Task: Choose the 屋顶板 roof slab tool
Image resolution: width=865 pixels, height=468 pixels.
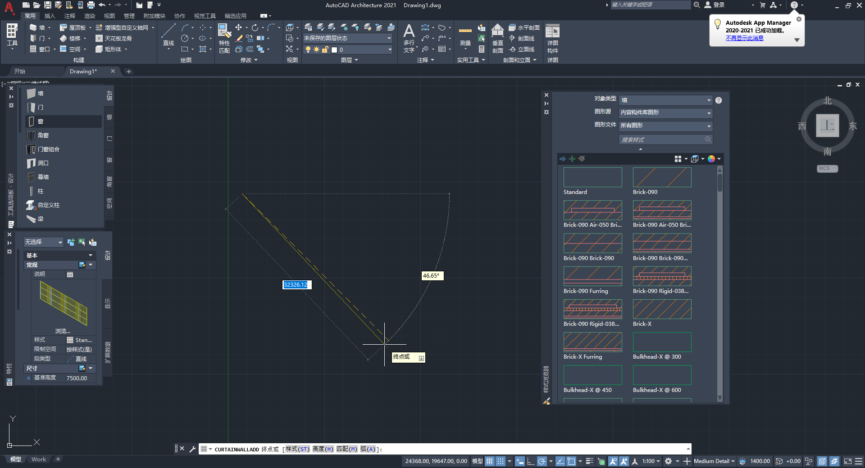Action: pyautogui.click(x=73, y=27)
